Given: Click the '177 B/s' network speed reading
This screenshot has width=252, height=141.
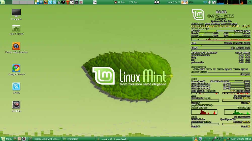Looking at the screenshot, I should point(133,2).
